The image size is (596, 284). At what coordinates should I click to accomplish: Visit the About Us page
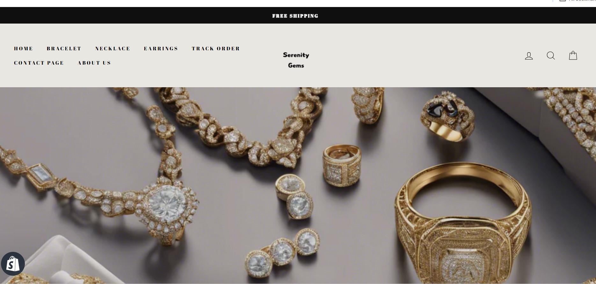[x=94, y=63]
